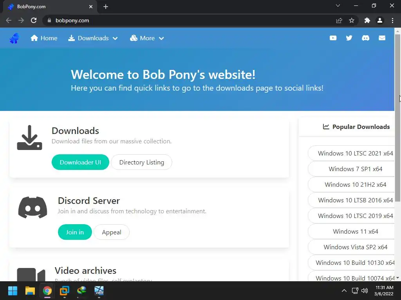Open the Windows Start menu

(13, 291)
